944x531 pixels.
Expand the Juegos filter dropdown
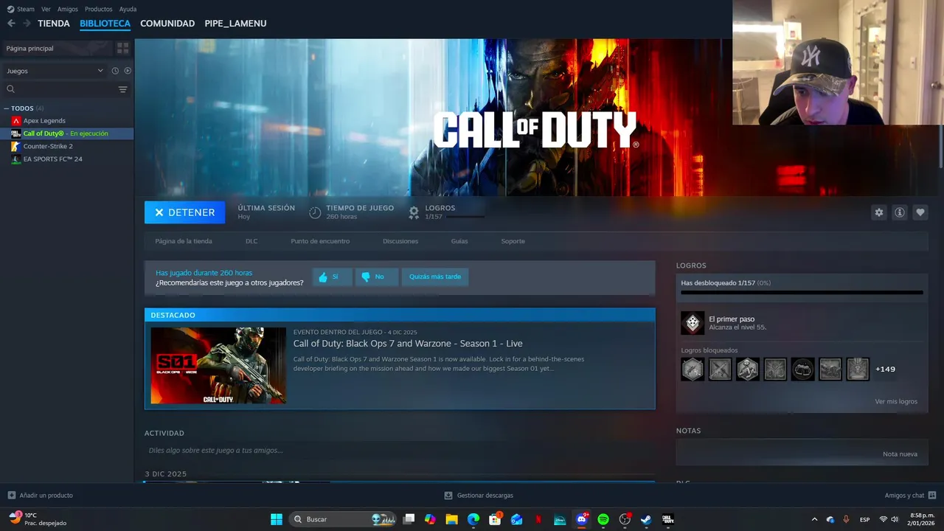(55, 71)
